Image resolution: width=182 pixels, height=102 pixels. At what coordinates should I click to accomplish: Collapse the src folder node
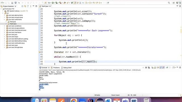click(3, 13)
